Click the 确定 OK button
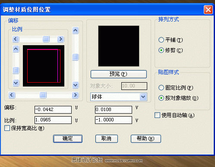This screenshot has width=215, height=167. click(x=68, y=139)
